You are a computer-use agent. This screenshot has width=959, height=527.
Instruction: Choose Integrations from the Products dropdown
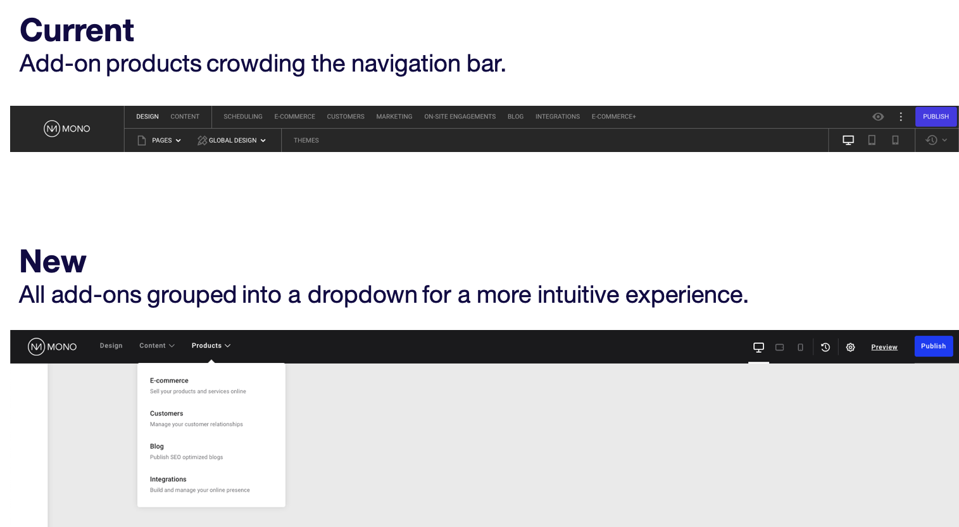coord(168,479)
